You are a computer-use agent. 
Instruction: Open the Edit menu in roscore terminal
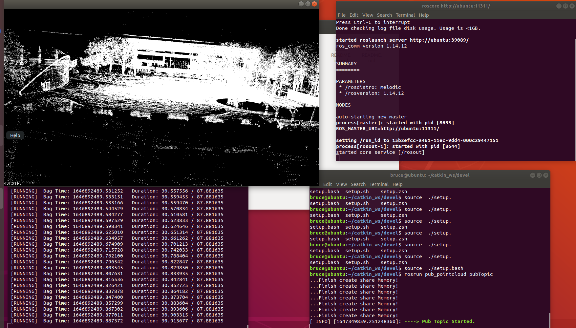pyautogui.click(x=354, y=15)
